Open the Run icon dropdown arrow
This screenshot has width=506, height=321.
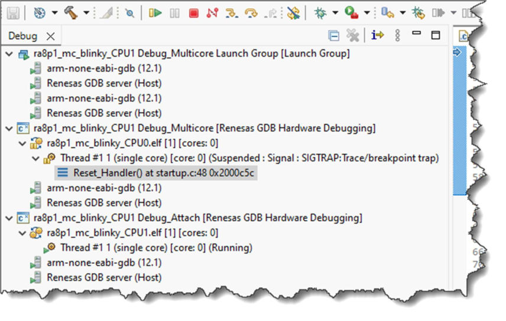coord(367,13)
